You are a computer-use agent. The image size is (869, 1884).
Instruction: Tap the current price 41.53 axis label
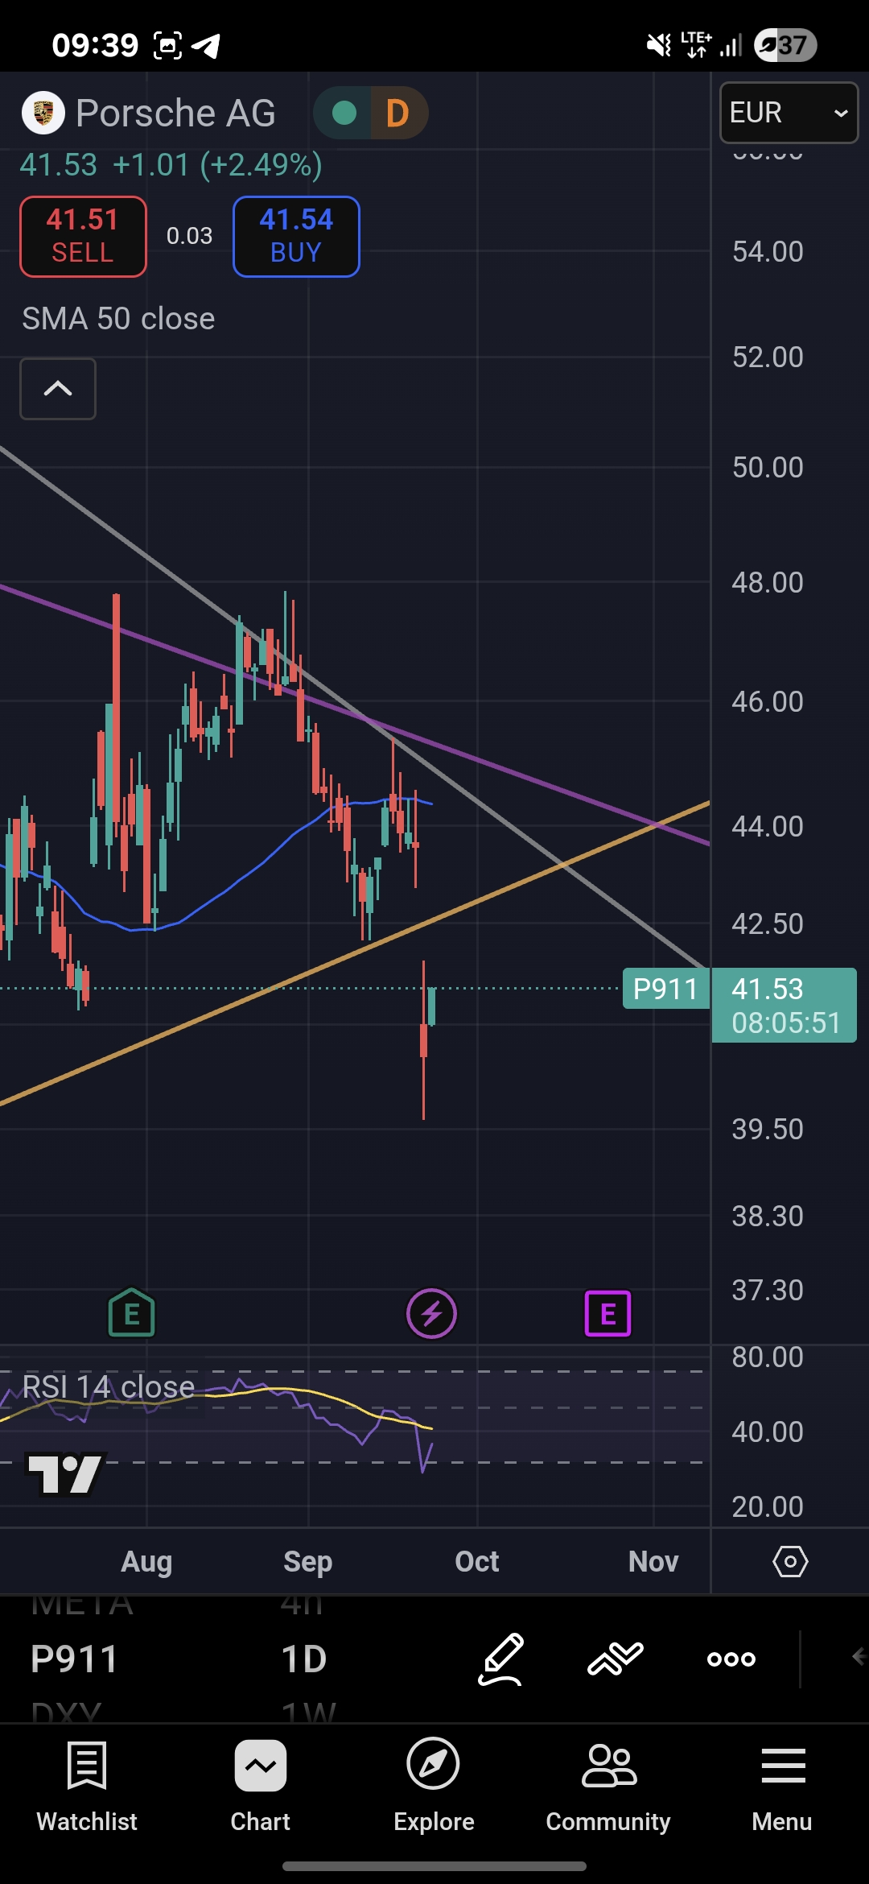click(x=784, y=1005)
